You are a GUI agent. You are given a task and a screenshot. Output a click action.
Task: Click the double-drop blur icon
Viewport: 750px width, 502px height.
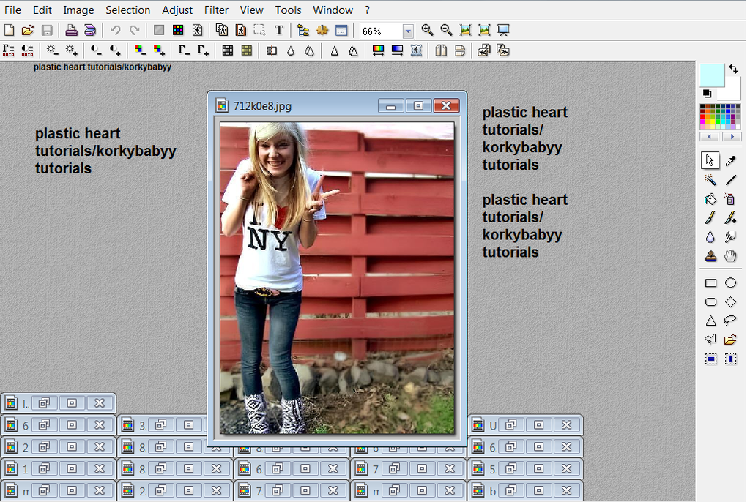(x=310, y=50)
